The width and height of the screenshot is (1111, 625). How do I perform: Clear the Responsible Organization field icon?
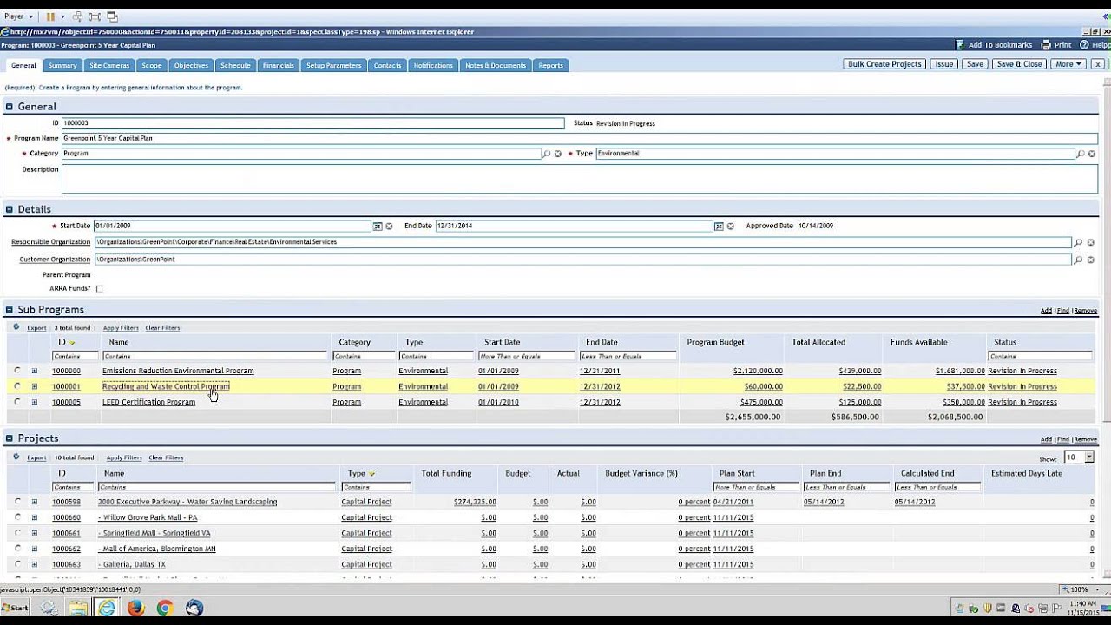coord(1091,243)
